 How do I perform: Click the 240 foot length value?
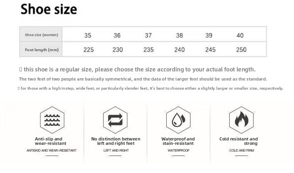pos(180,50)
